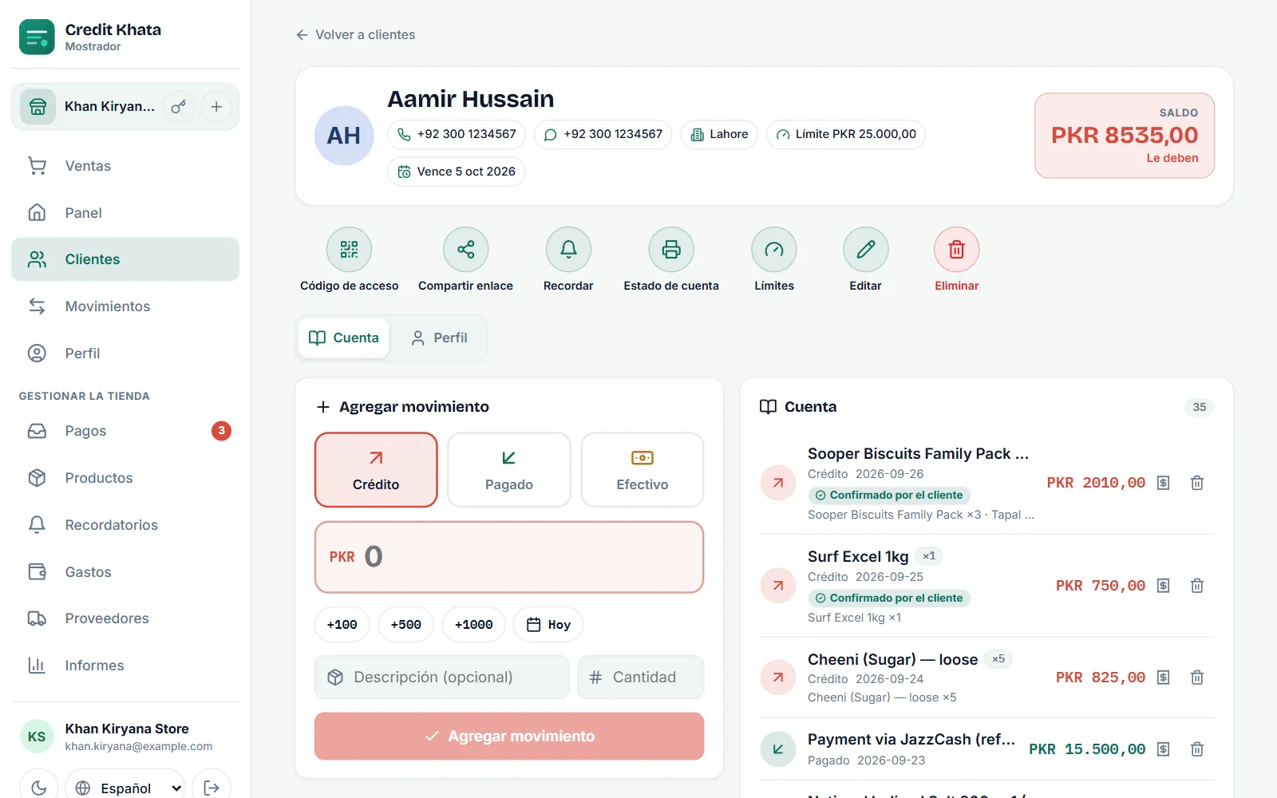The height and width of the screenshot is (798, 1277).
Task: Delete the Surf Excel 1kg entry
Action: 1197,586
